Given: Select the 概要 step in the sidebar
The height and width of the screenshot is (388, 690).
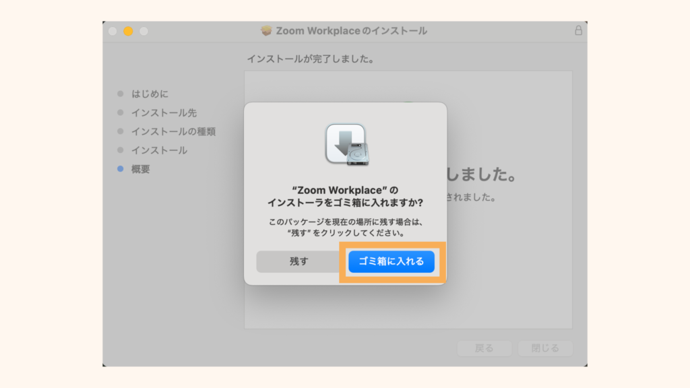Looking at the screenshot, I should [x=143, y=169].
